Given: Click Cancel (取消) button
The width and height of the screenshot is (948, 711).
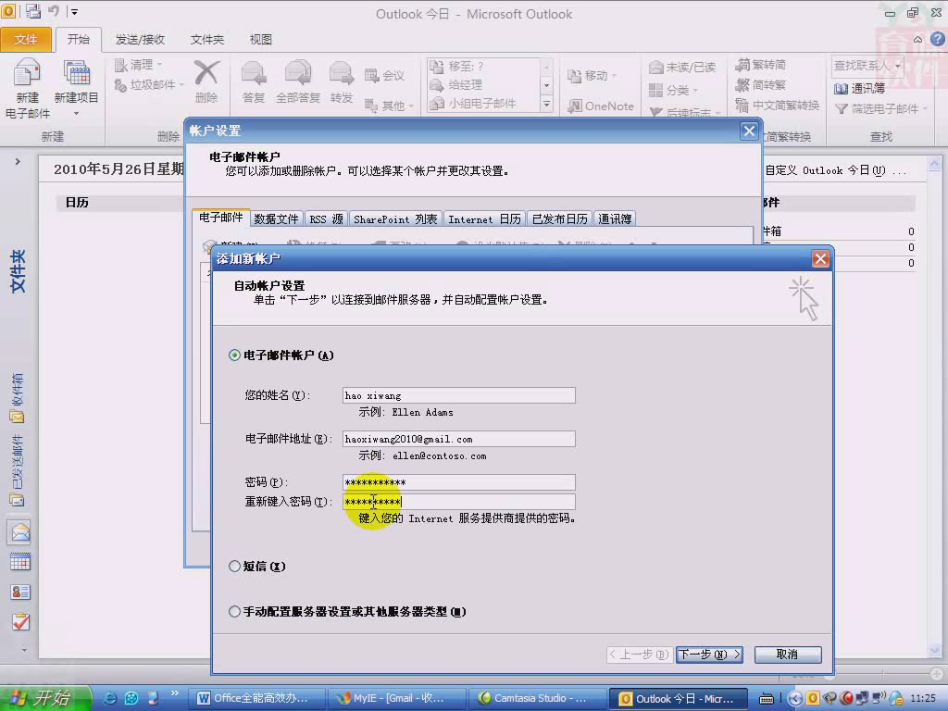Looking at the screenshot, I should point(788,655).
